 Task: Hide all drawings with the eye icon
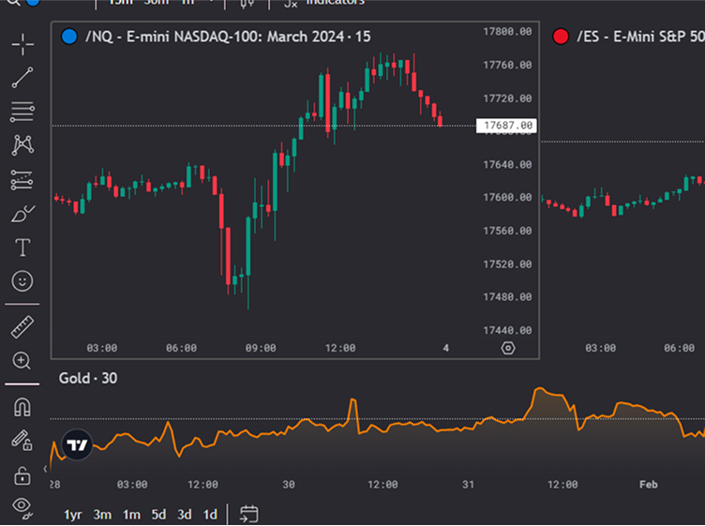tap(22, 508)
